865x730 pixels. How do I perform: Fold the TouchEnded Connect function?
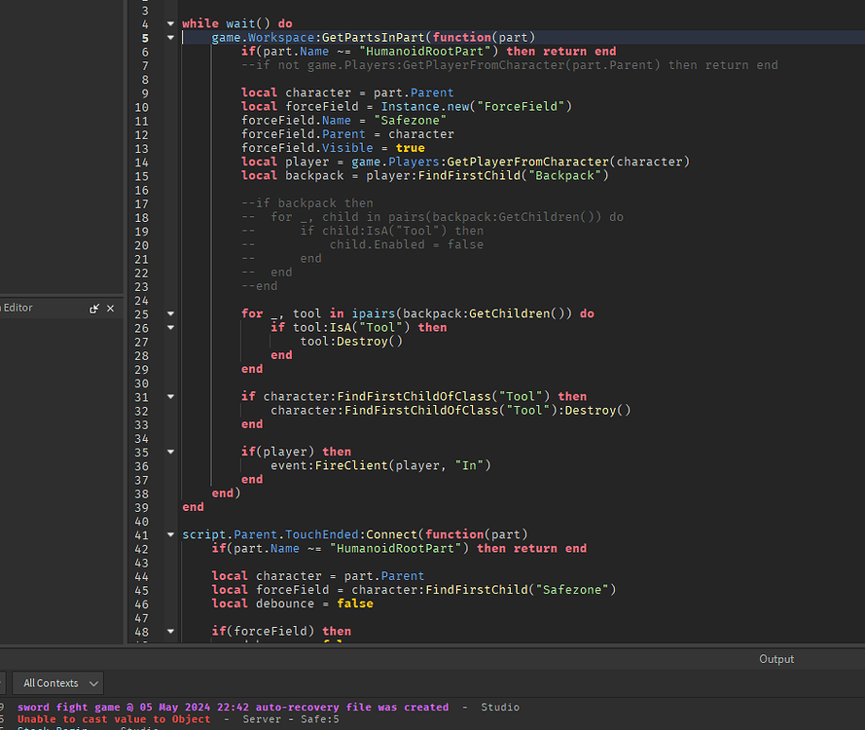(x=171, y=534)
